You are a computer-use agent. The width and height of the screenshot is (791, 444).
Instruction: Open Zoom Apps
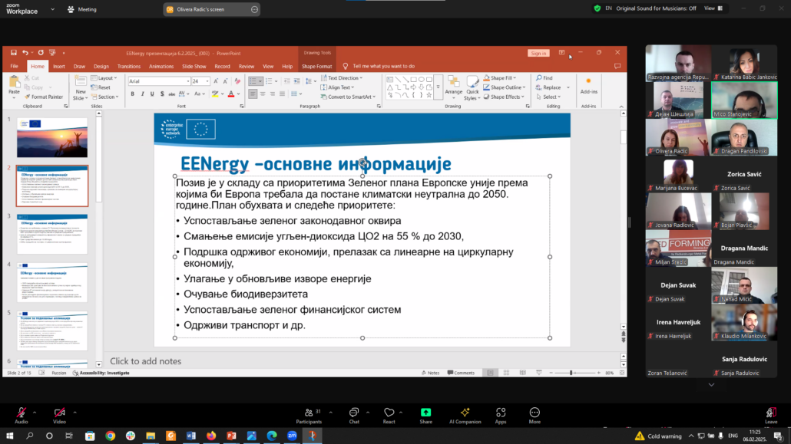(x=501, y=416)
